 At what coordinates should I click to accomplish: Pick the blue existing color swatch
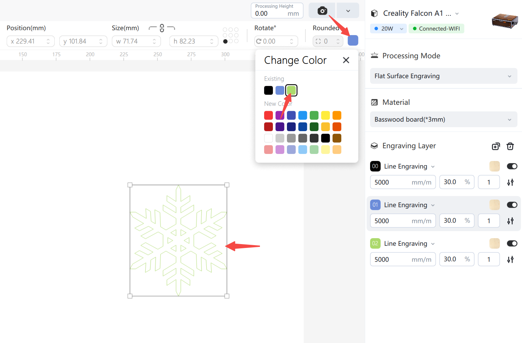click(280, 90)
